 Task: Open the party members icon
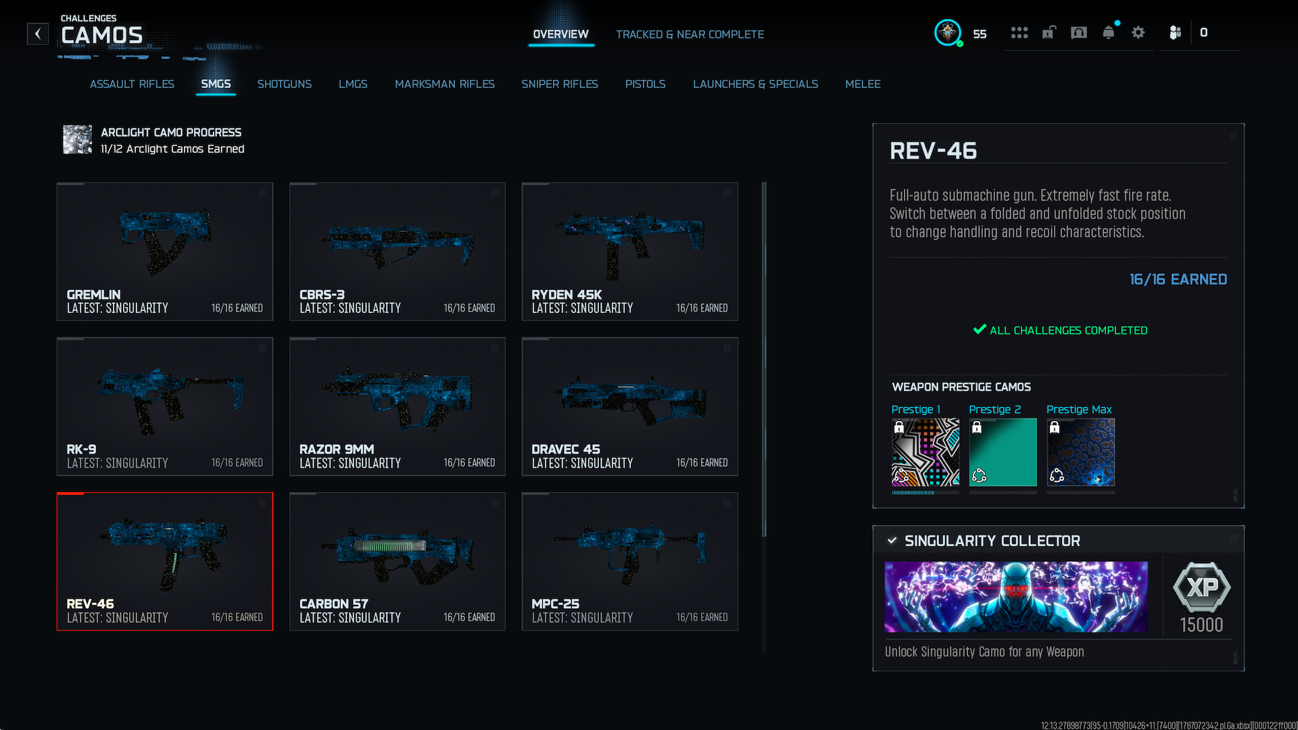(1175, 32)
